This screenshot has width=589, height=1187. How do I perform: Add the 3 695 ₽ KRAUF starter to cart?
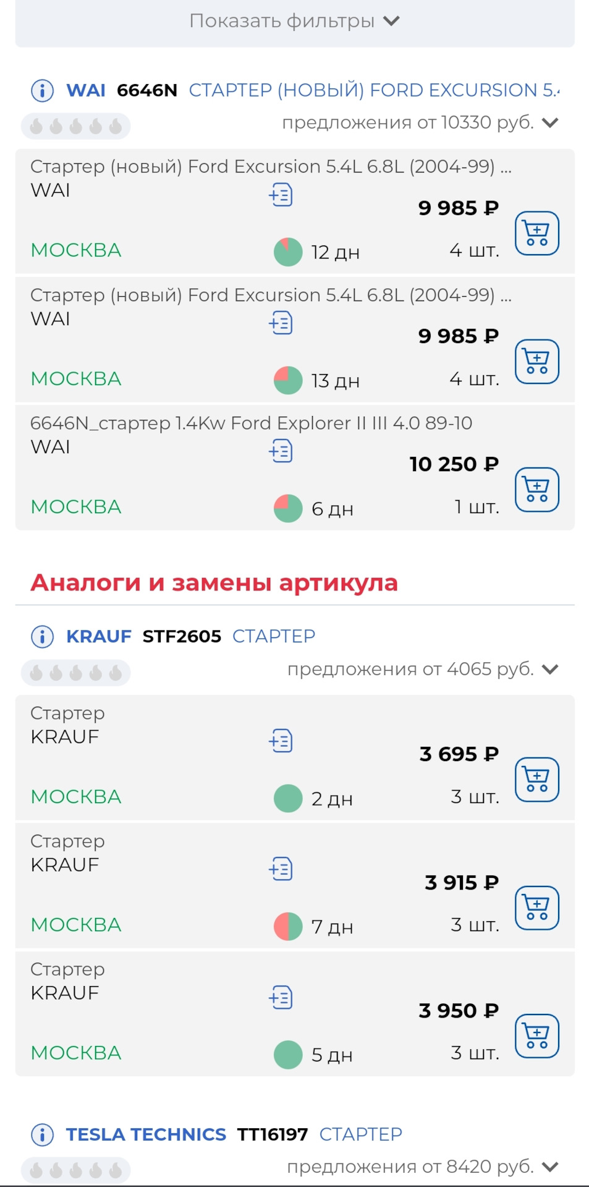pos(536,780)
